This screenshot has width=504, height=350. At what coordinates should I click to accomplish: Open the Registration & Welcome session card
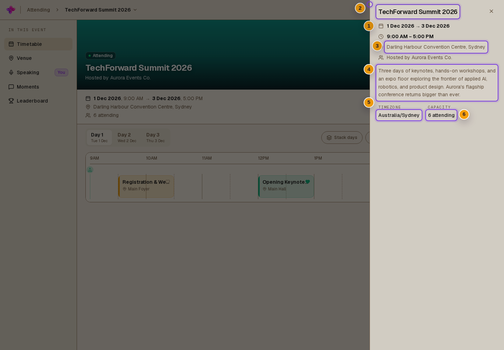[146, 187]
